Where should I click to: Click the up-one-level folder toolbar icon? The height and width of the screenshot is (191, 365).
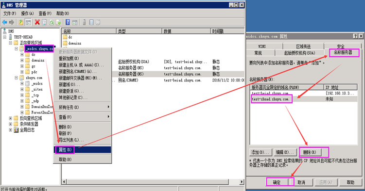tap(21, 22)
